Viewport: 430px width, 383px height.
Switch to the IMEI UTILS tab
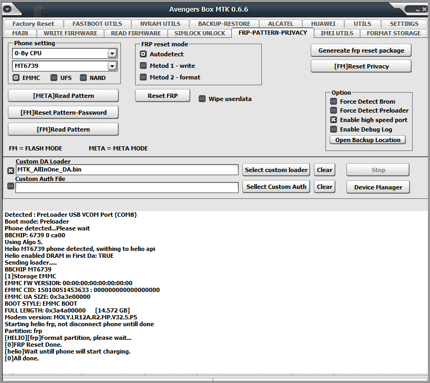(x=337, y=33)
